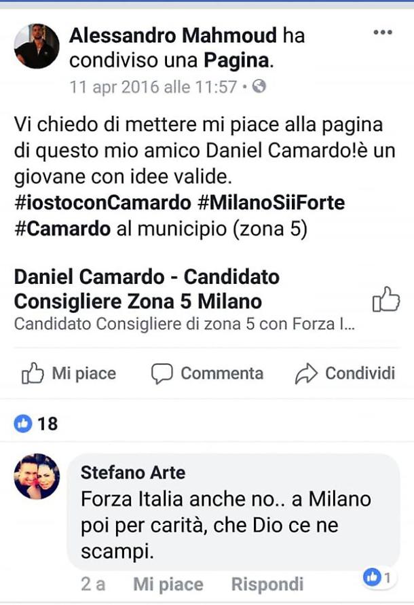Click the Commenta button
Image resolution: width=414 pixels, height=605 pixels.
pos(207,373)
